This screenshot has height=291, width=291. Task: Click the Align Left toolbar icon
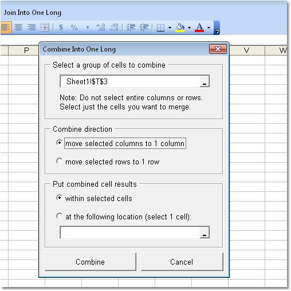(x=5, y=27)
